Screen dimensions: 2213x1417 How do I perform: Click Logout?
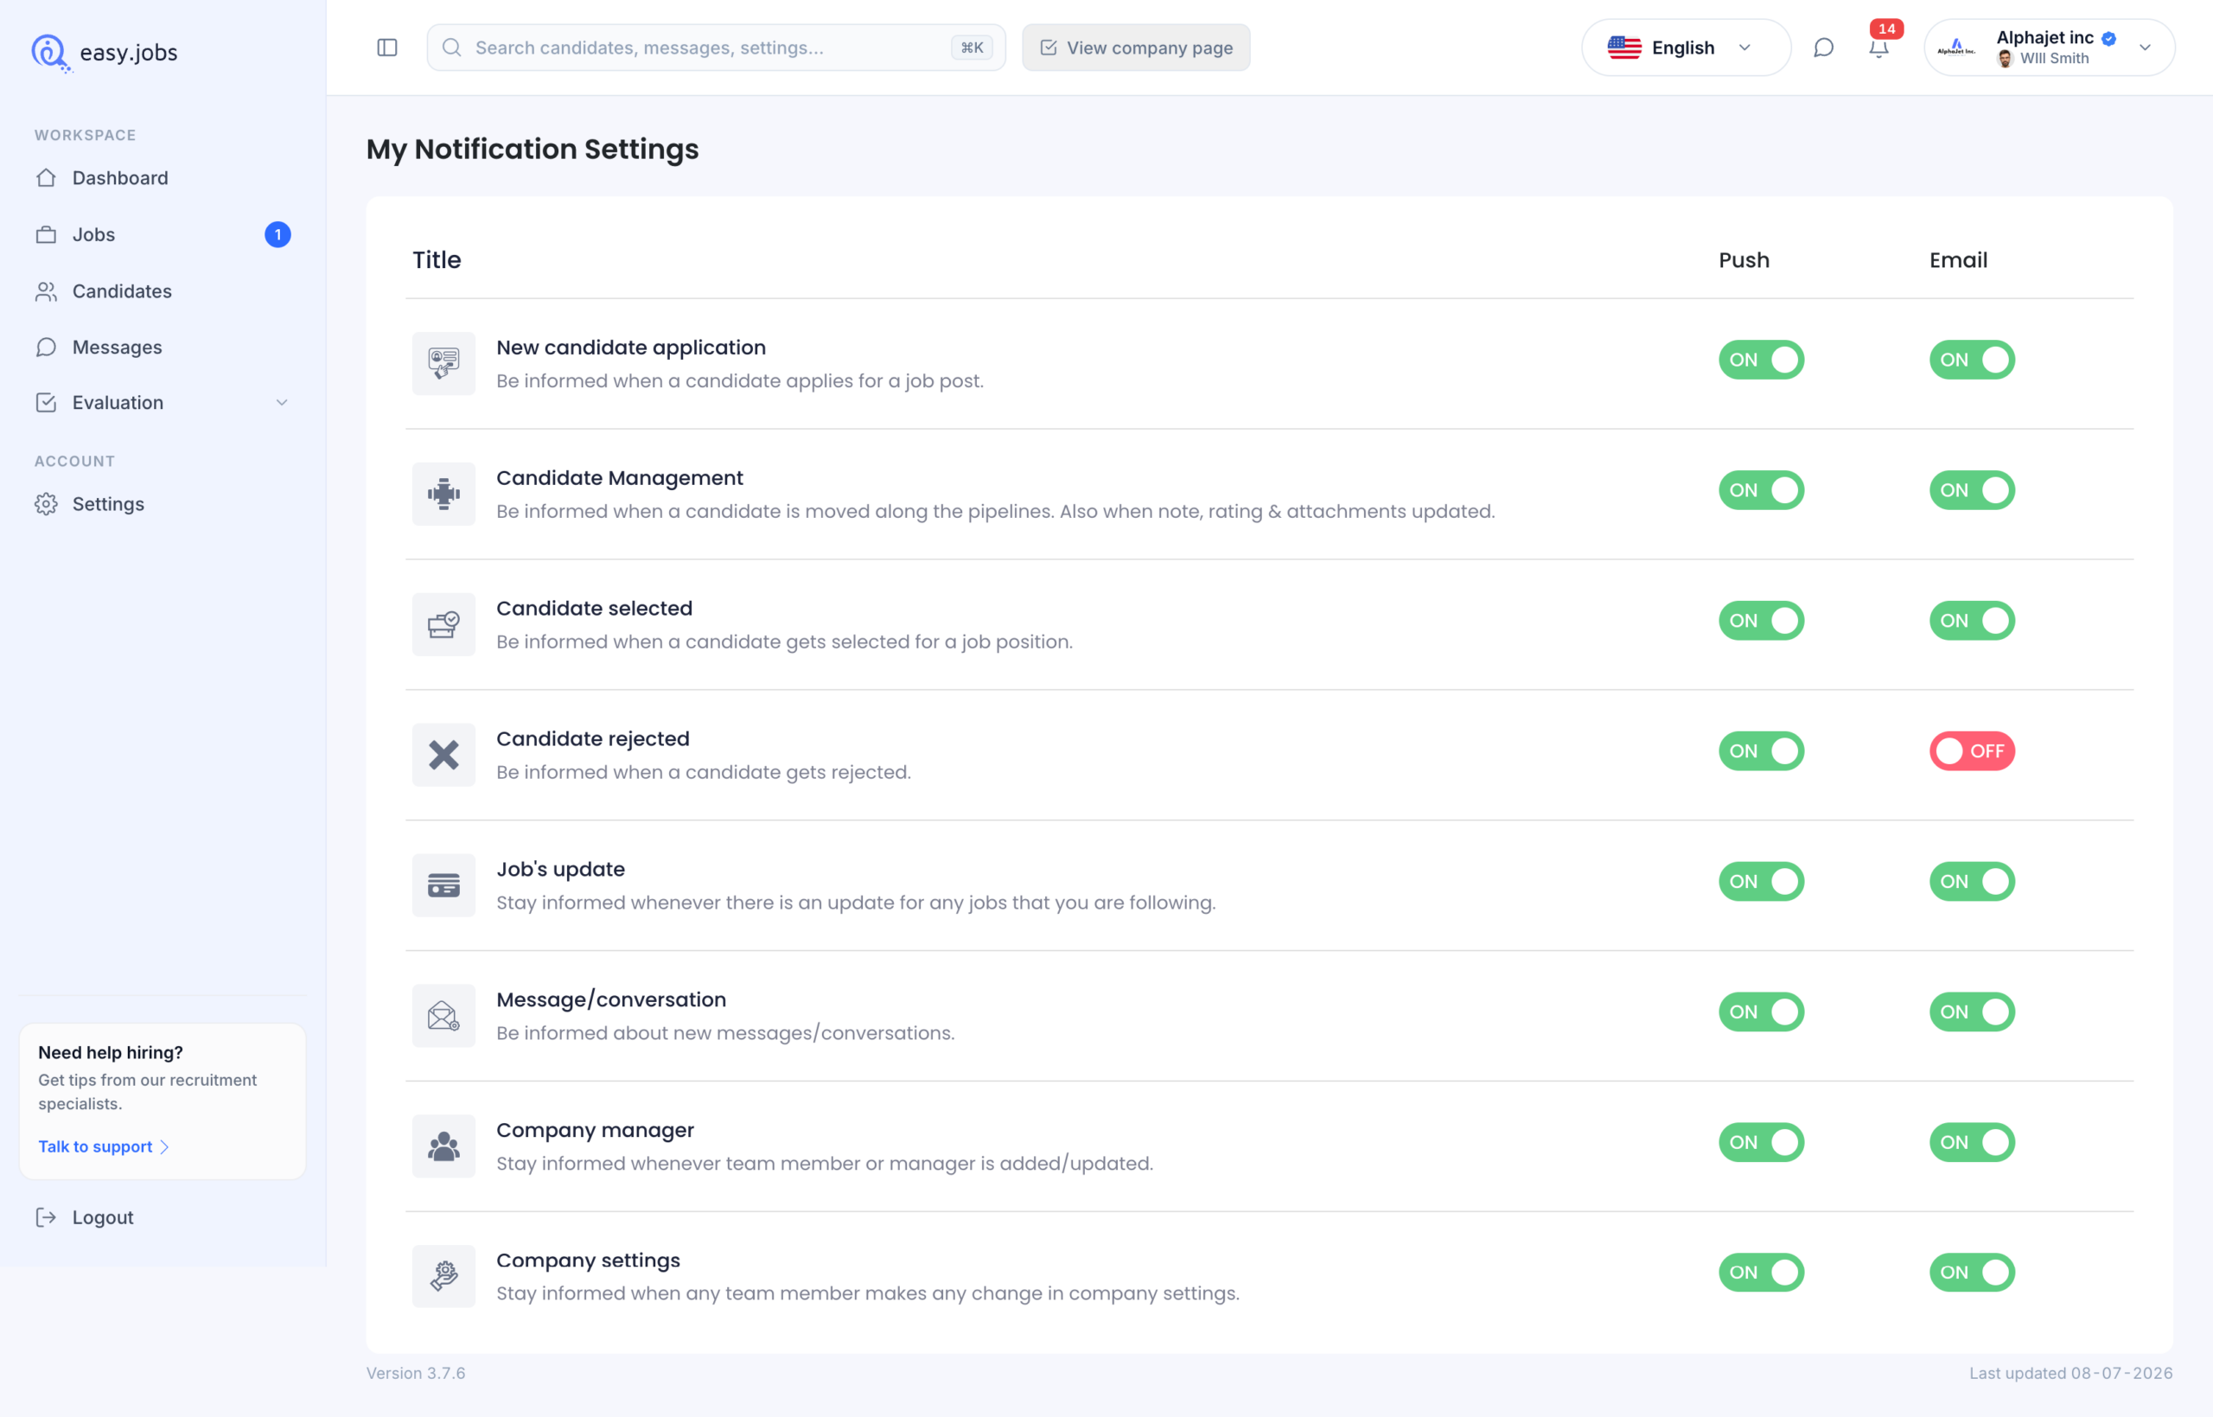coord(85,1217)
